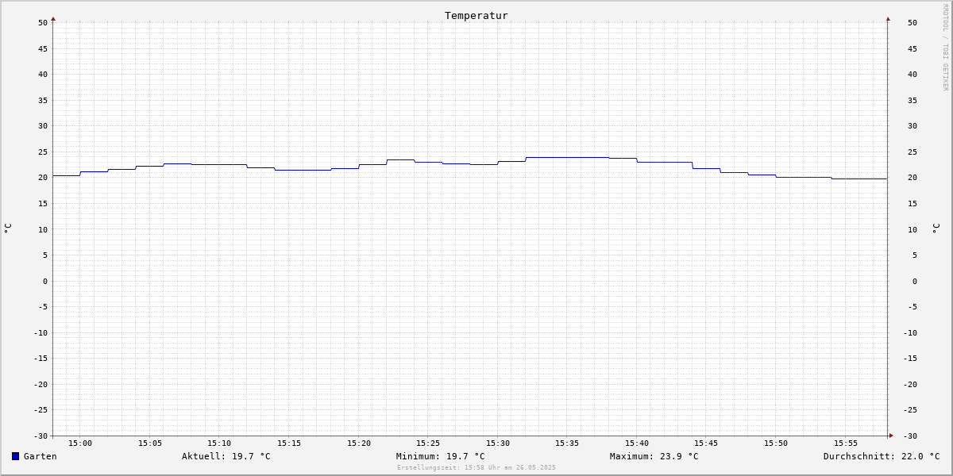953x476 pixels.
Task: Select the Maximum: 23.9 °C value
Action: pyautogui.click(x=654, y=456)
